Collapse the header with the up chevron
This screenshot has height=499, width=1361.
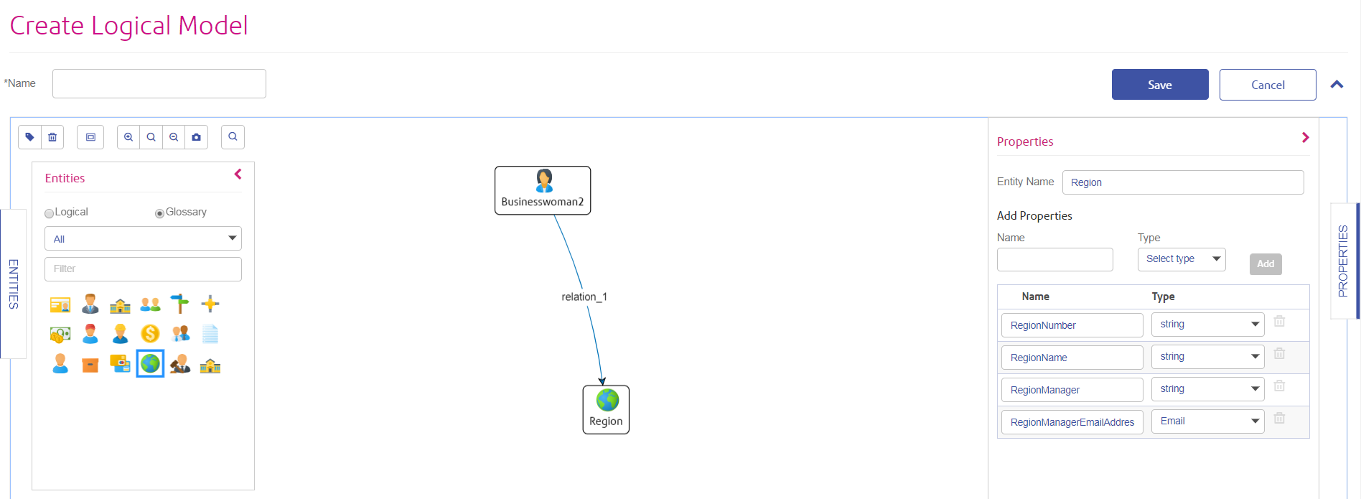pos(1337,85)
